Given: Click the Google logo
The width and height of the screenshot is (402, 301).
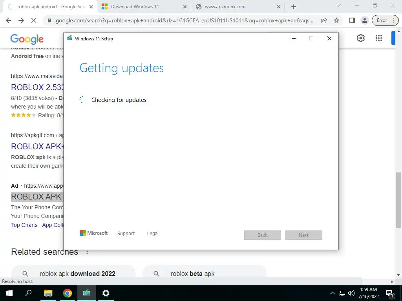Looking at the screenshot, I should (x=27, y=39).
